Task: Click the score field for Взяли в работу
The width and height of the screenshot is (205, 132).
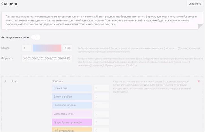Action: pyautogui.click(x=101, y=97)
